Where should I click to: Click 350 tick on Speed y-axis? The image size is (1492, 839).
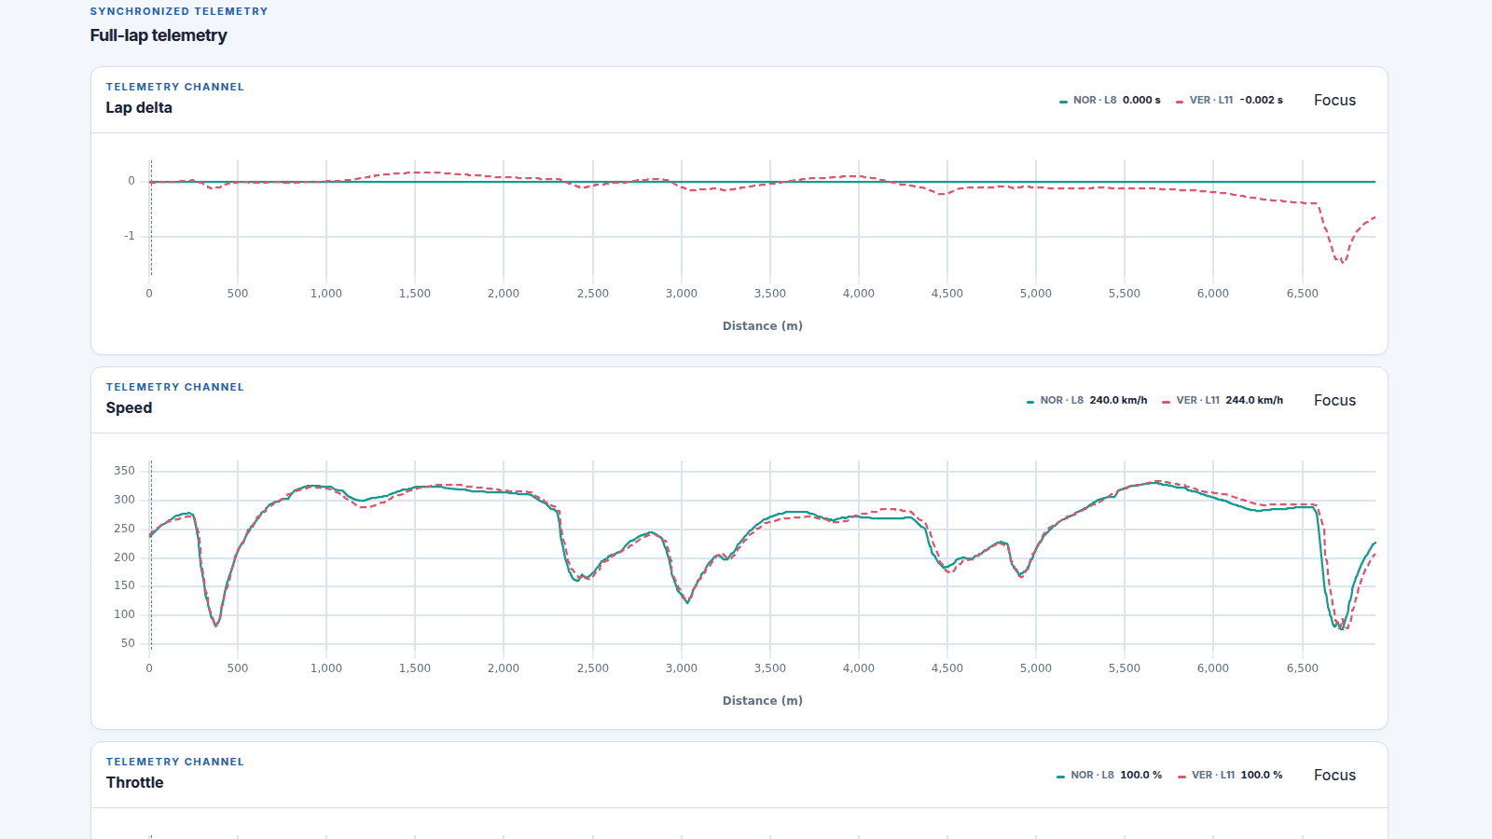[x=124, y=471]
